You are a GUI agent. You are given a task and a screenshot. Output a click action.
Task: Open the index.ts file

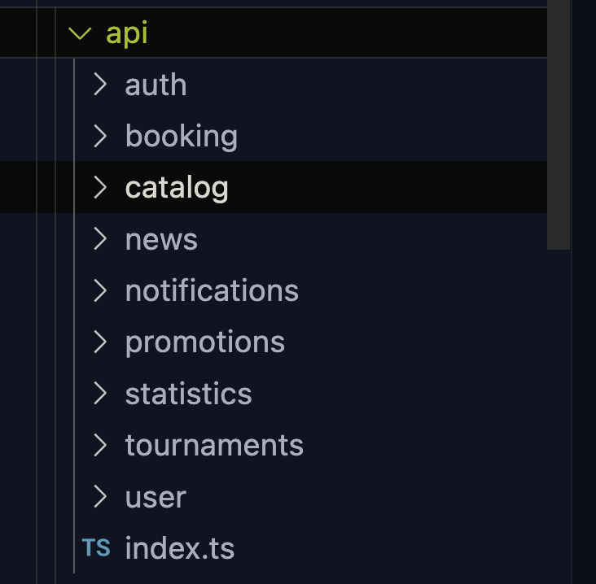coord(180,548)
